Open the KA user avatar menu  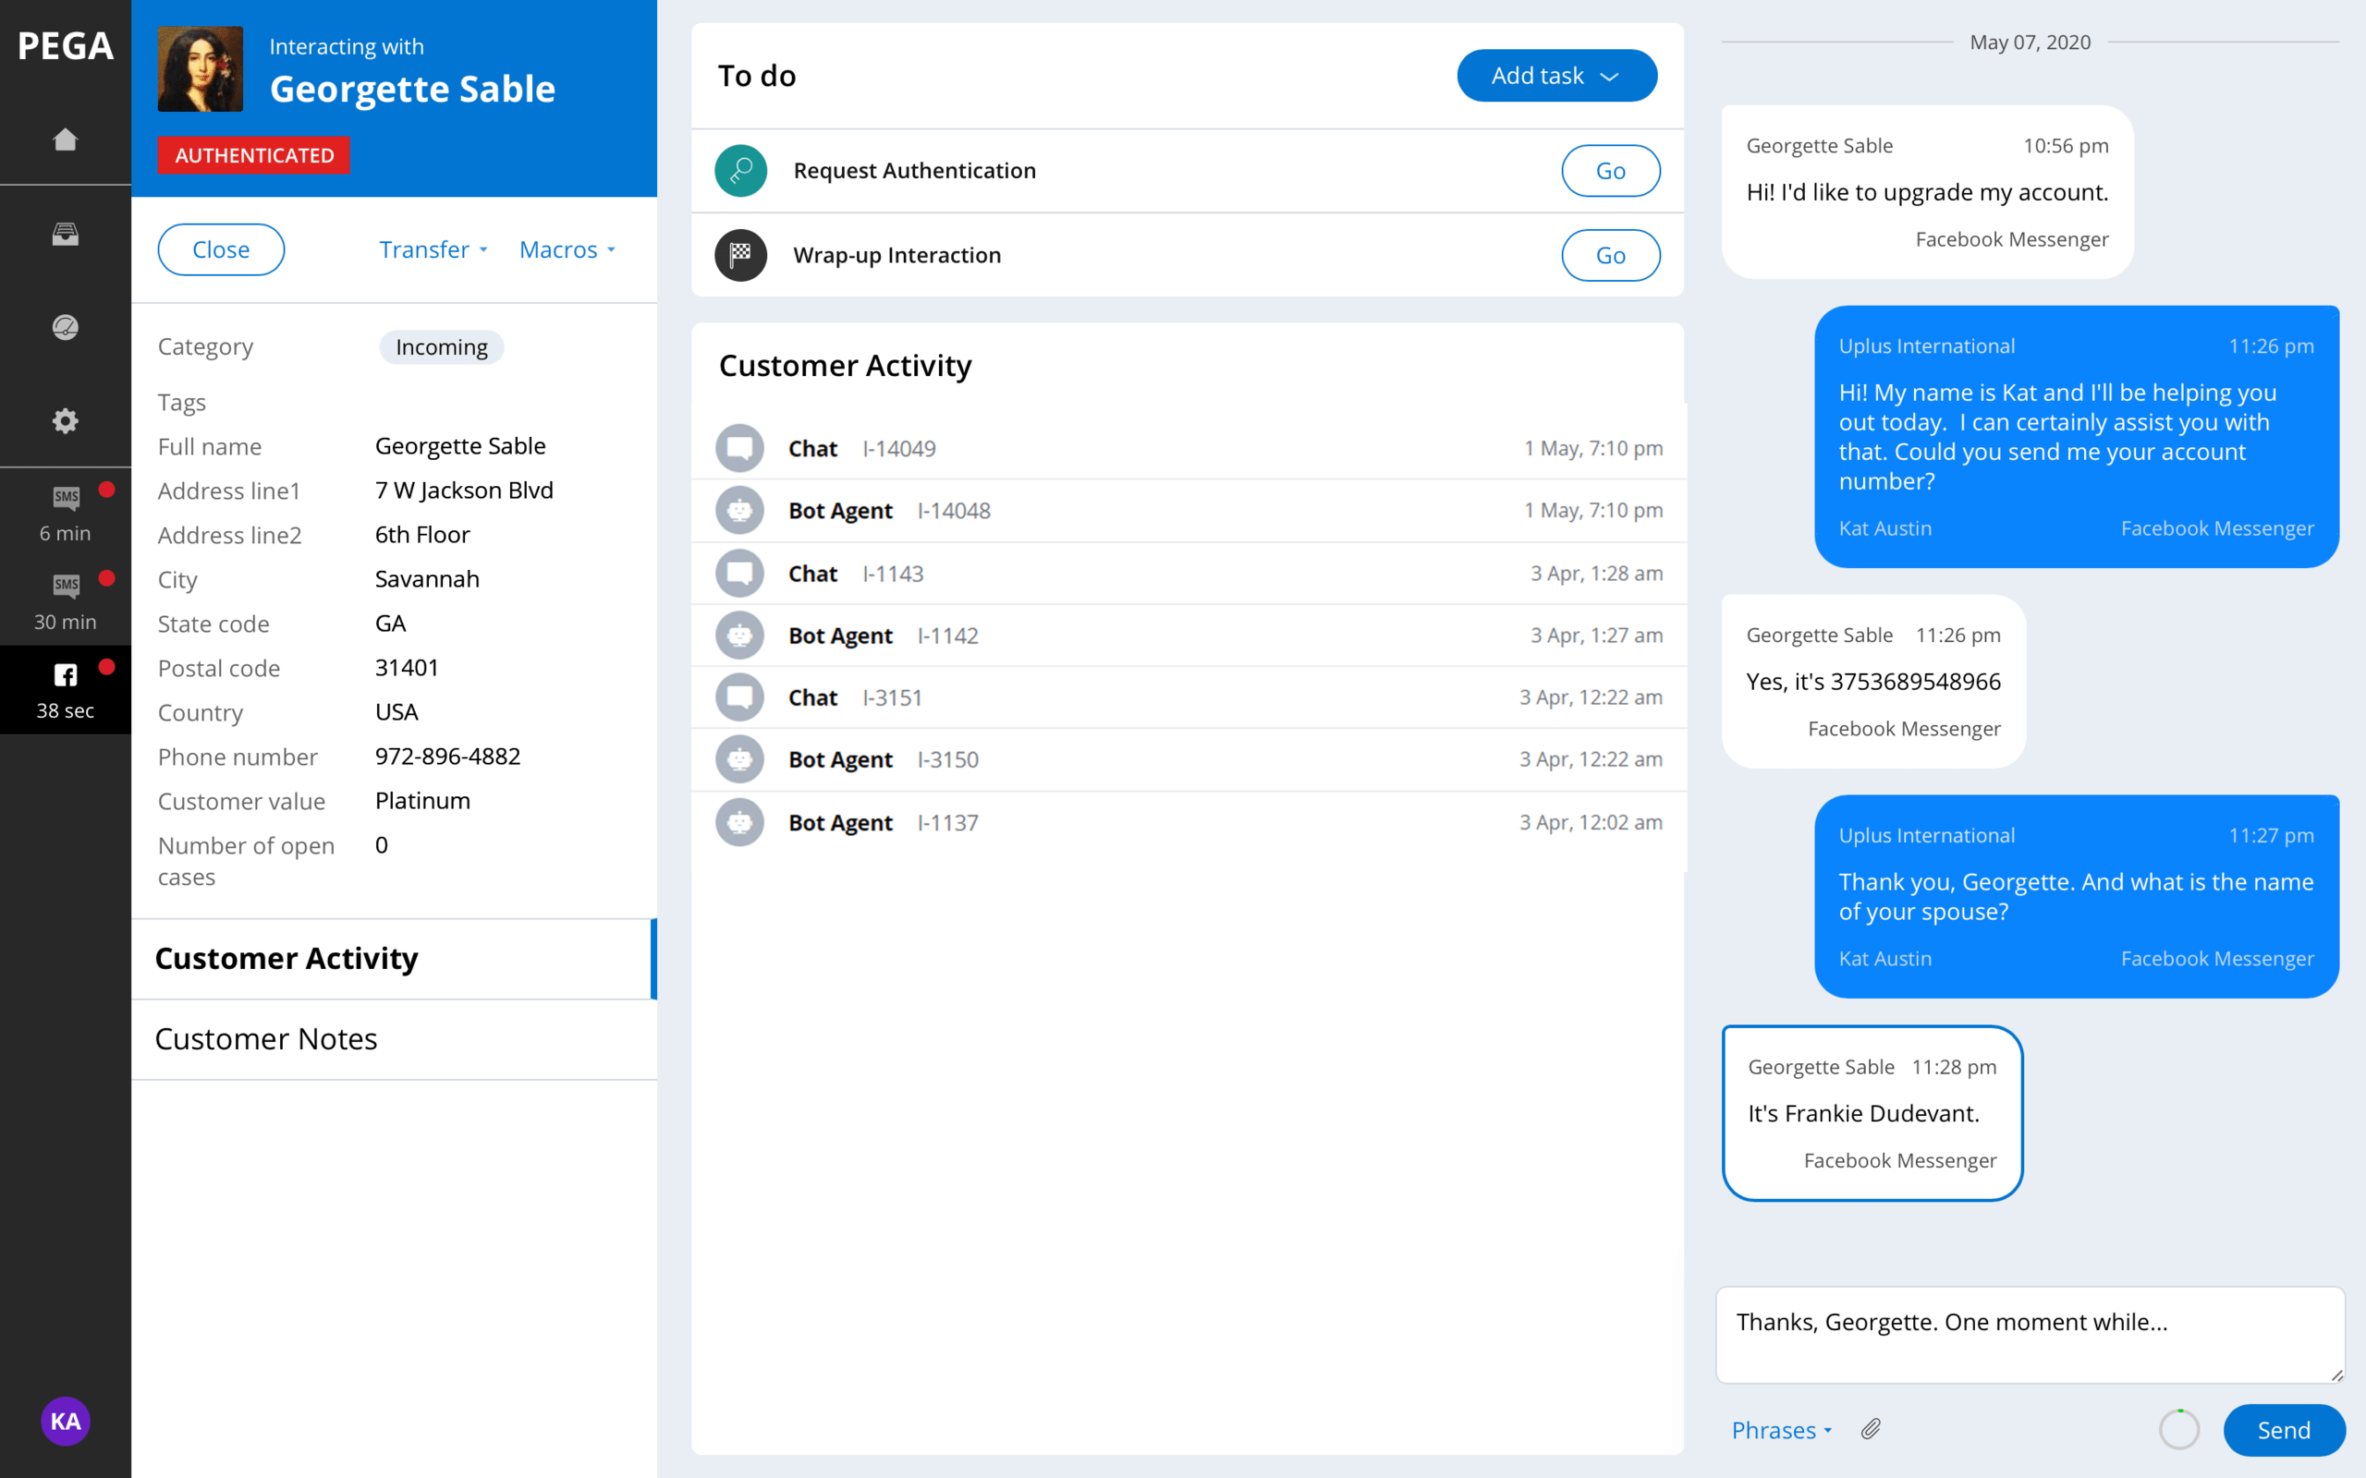point(66,1421)
